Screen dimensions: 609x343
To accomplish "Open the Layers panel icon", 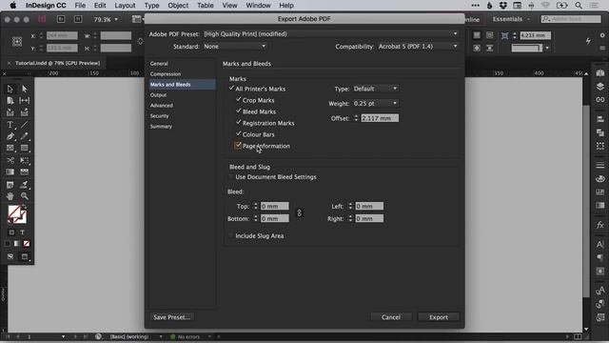I will [x=600, y=87].
